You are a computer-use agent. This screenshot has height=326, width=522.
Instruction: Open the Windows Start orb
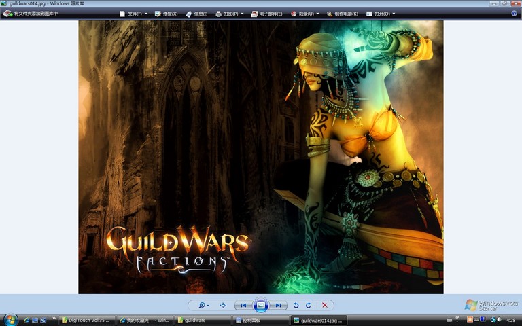coord(11,320)
